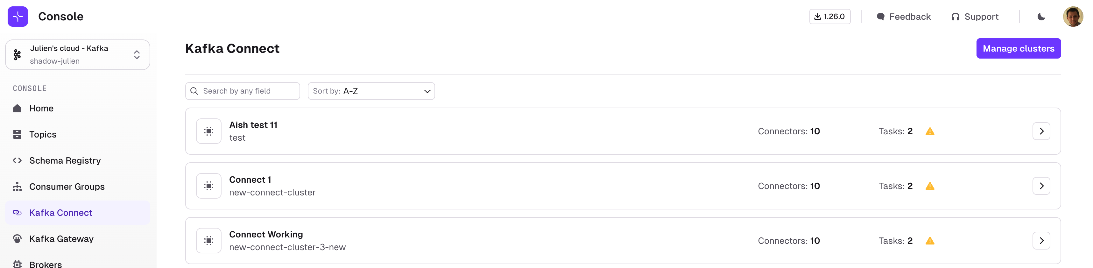Open the Sort by A-Z dropdown

(371, 91)
